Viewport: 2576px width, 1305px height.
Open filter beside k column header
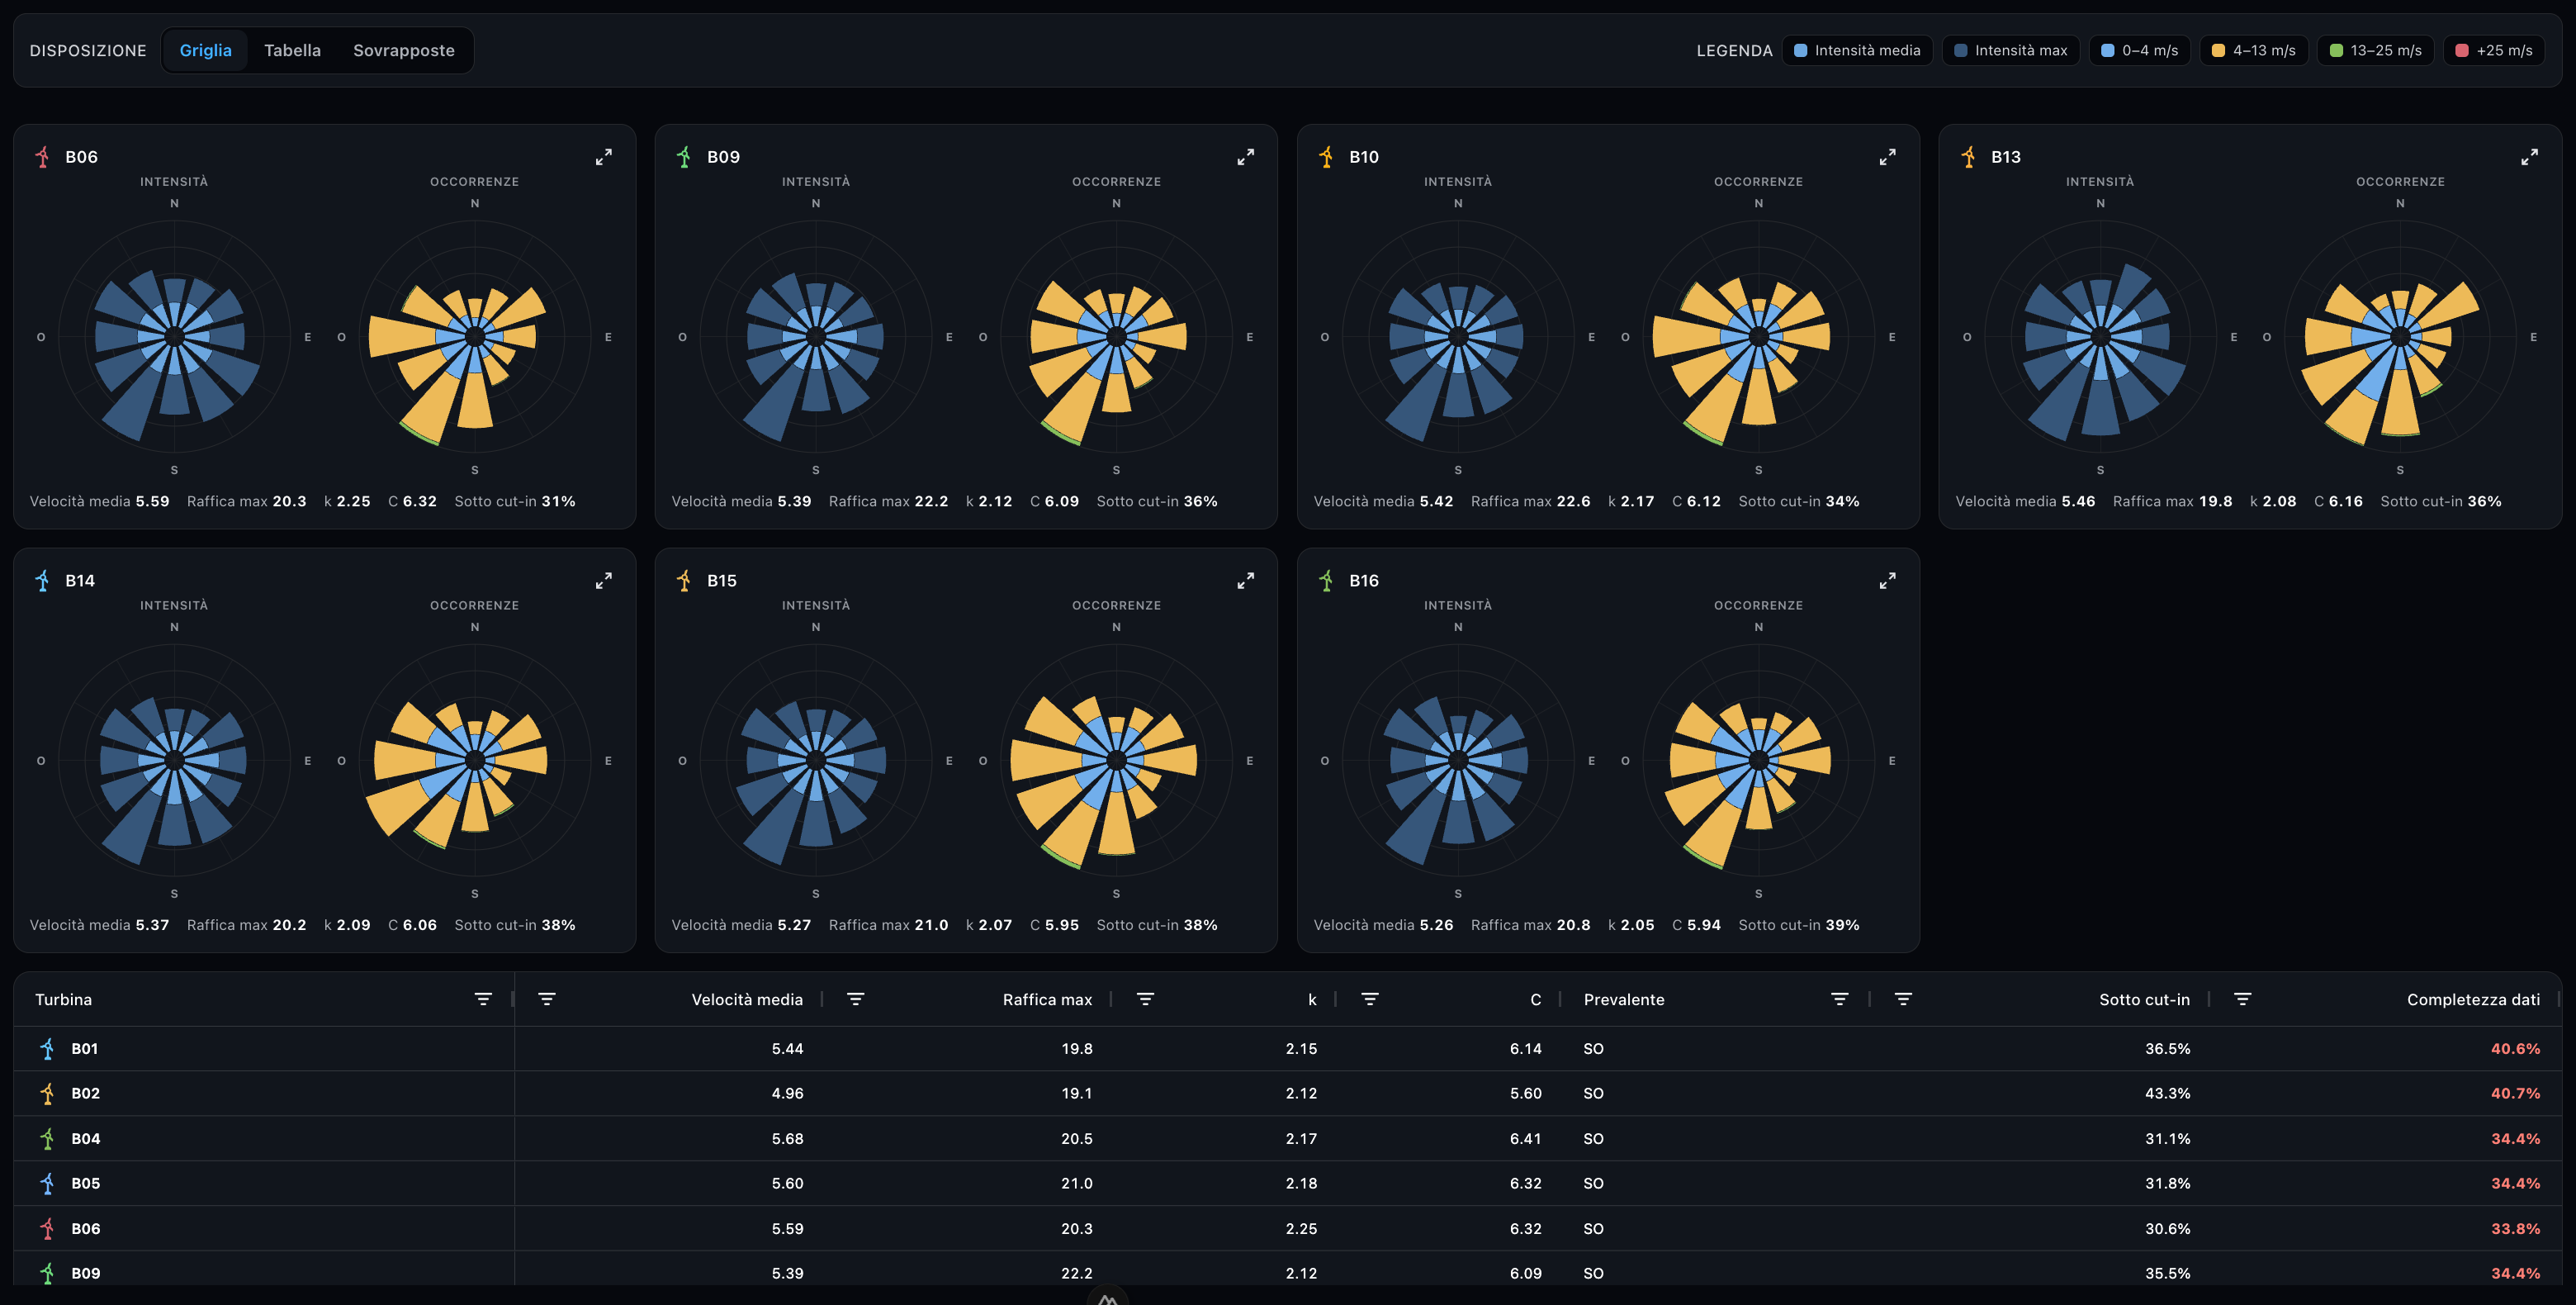click(x=1146, y=1000)
